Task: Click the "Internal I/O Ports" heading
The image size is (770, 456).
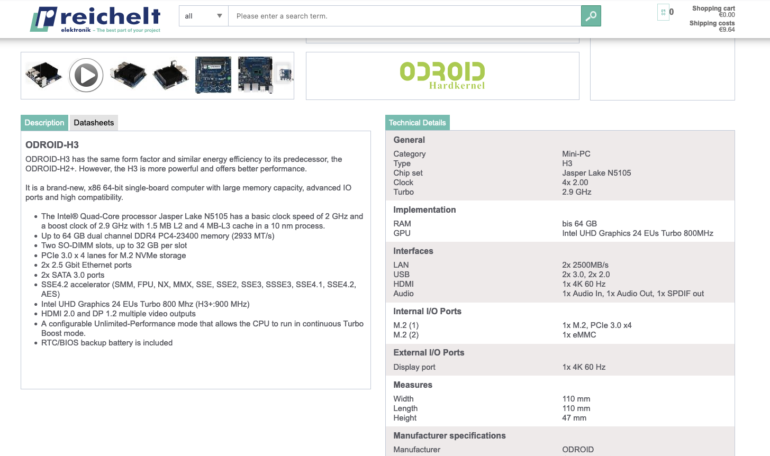Action: coord(428,312)
